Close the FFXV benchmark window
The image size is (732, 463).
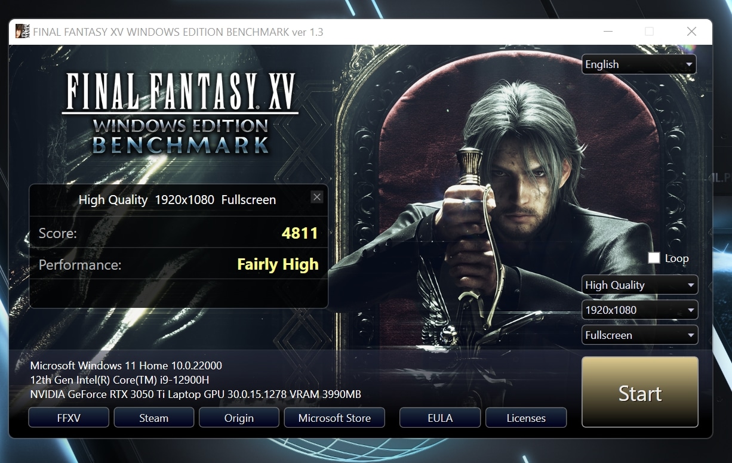691,32
